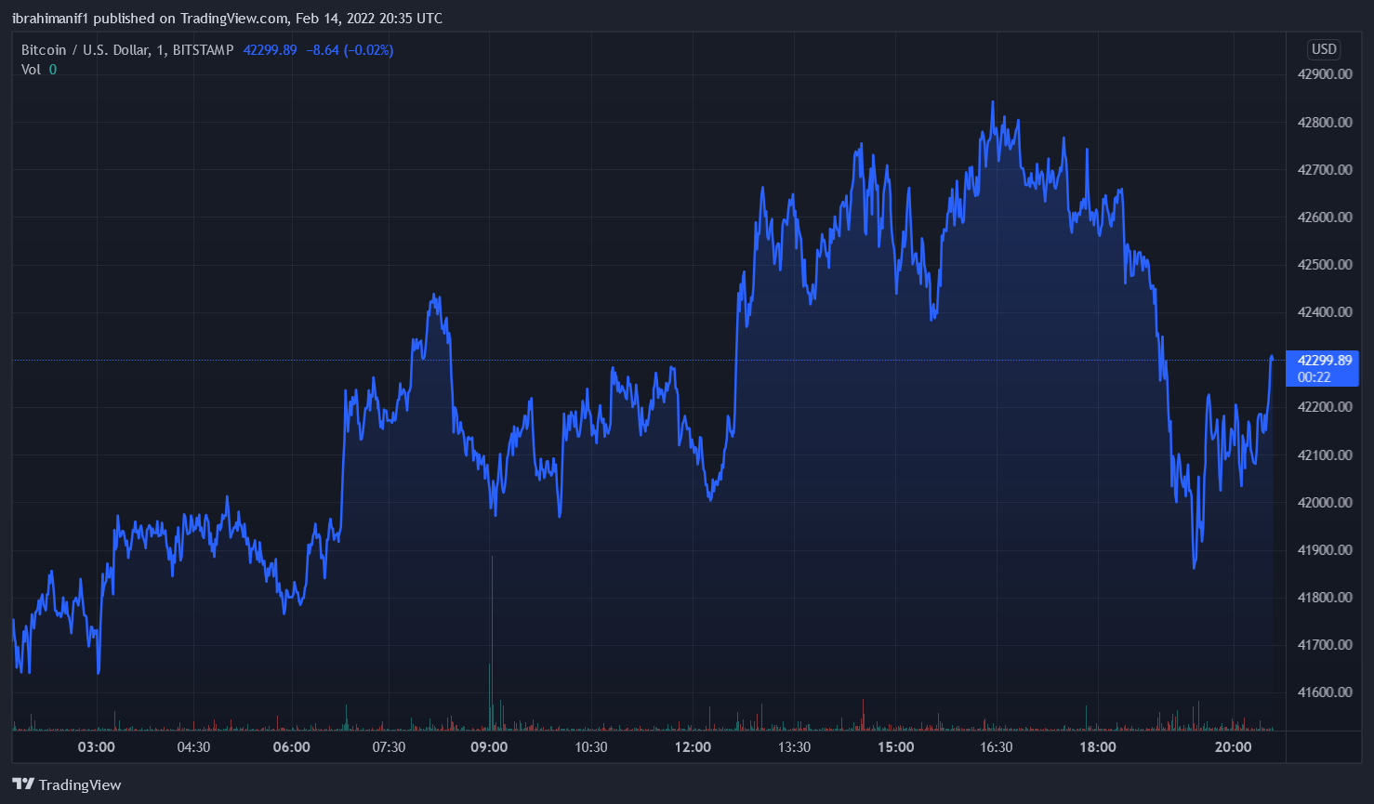Select the Vol indicator label

coord(31,70)
